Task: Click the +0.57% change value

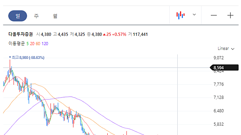Action: (119, 34)
